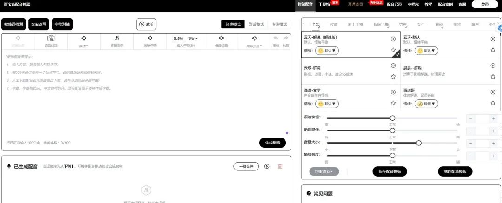Favorite the 云天-默认 voice with star
The image size is (502, 203).
493,50
